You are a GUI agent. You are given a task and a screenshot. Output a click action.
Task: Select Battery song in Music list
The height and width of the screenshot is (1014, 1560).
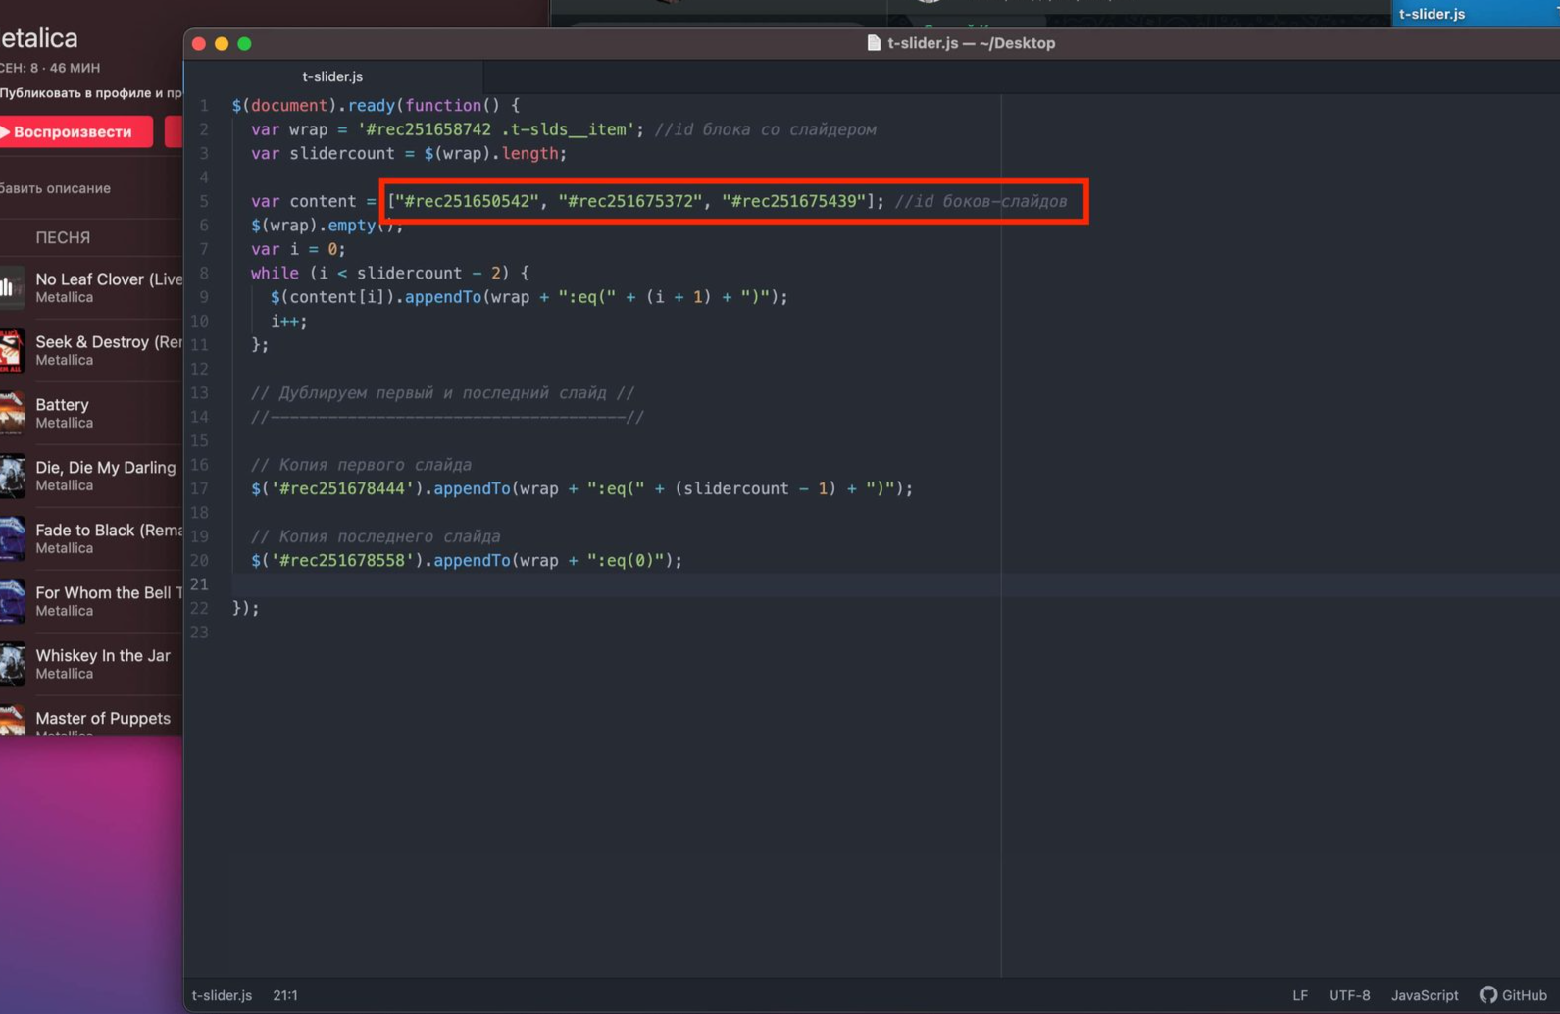91,413
